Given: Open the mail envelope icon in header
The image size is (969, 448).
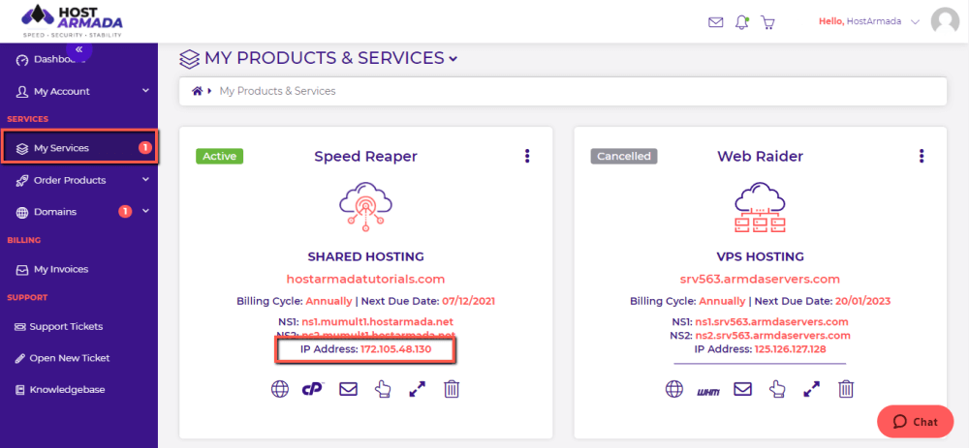Looking at the screenshot, I should (716, 22).
